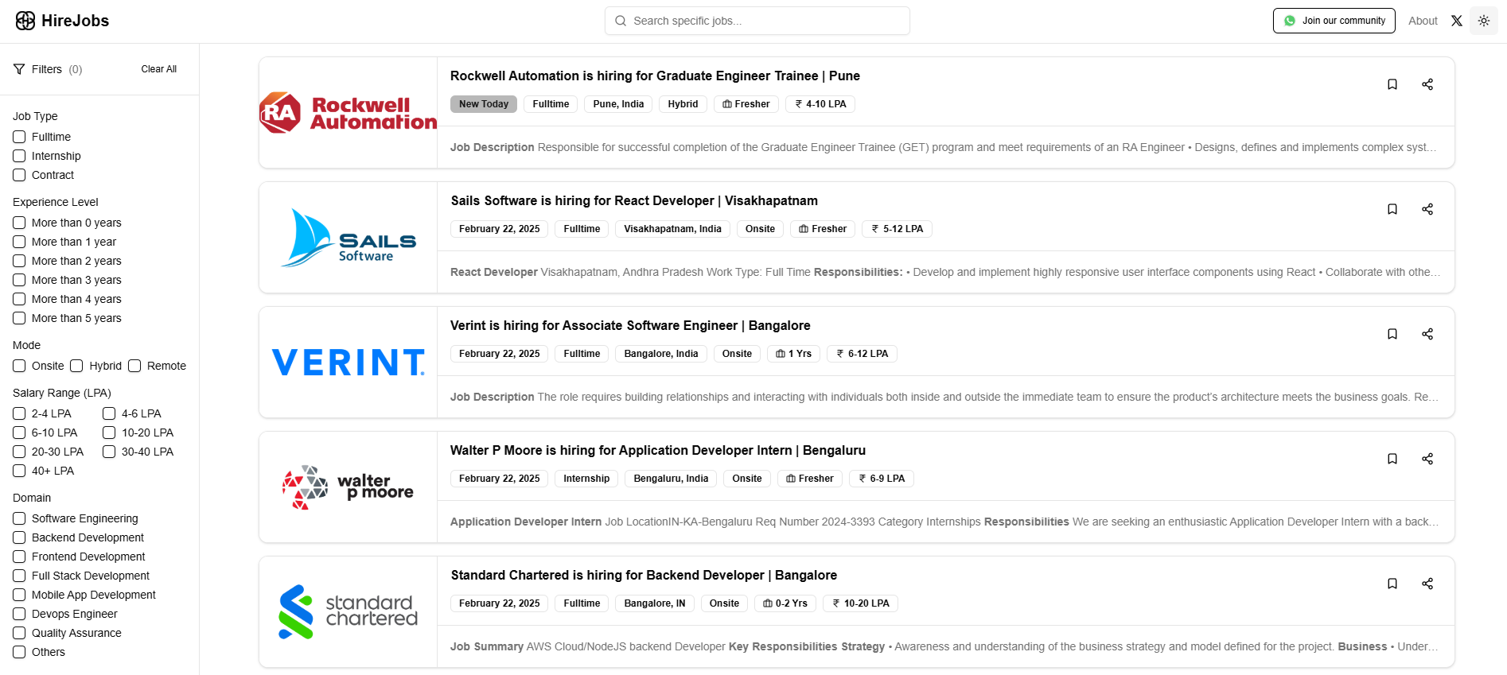The image size is (1507, 675).
Task: Click the filter funnel icon
Action: coord(19,69)
